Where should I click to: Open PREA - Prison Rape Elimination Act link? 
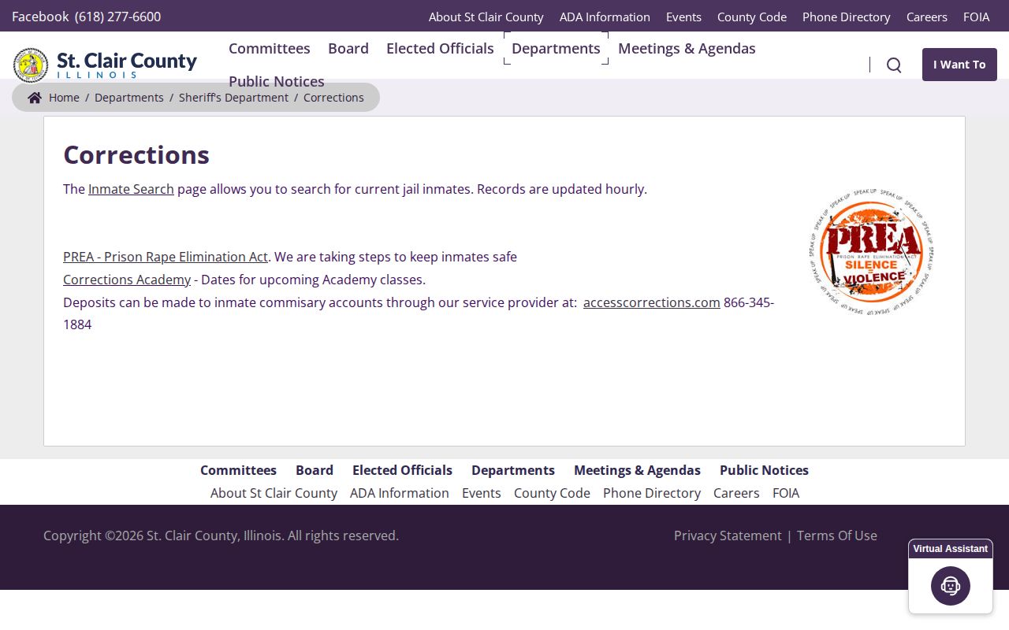click(x=166, y=257)
